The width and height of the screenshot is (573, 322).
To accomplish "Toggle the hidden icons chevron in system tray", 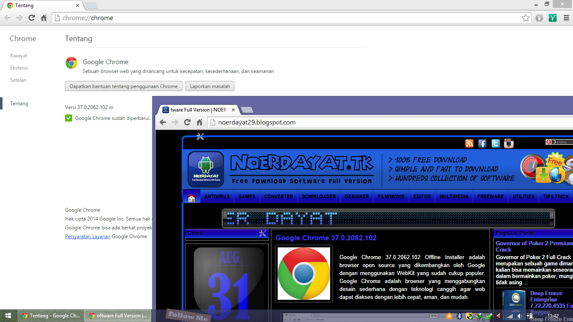I will pyautogui.click(x=449, y=316).
